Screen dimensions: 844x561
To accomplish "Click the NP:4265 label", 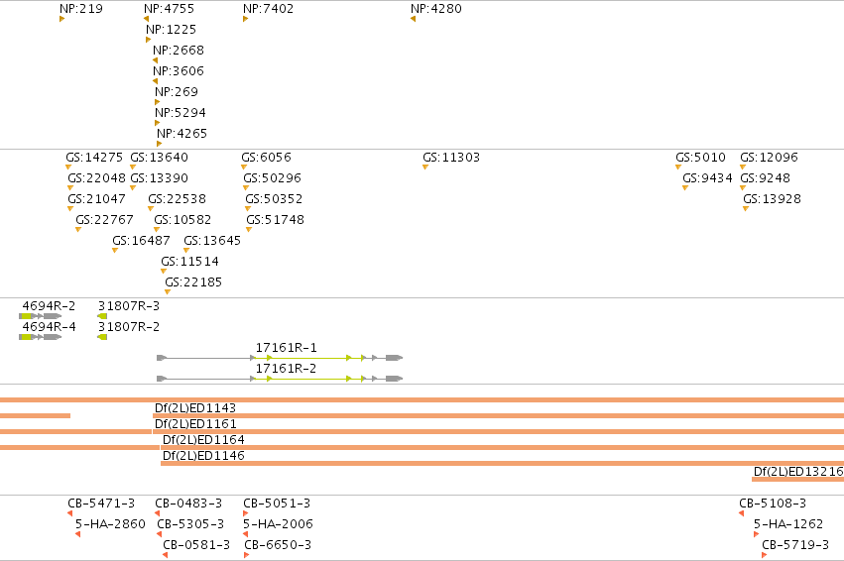I will [x=181, y=134].
